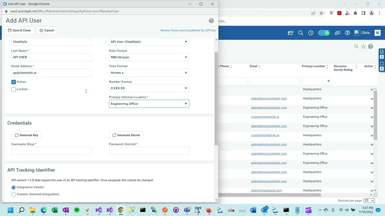Click the browser share page icon
The width and height of the screenshot is (385, 216).
click(313, 13)
